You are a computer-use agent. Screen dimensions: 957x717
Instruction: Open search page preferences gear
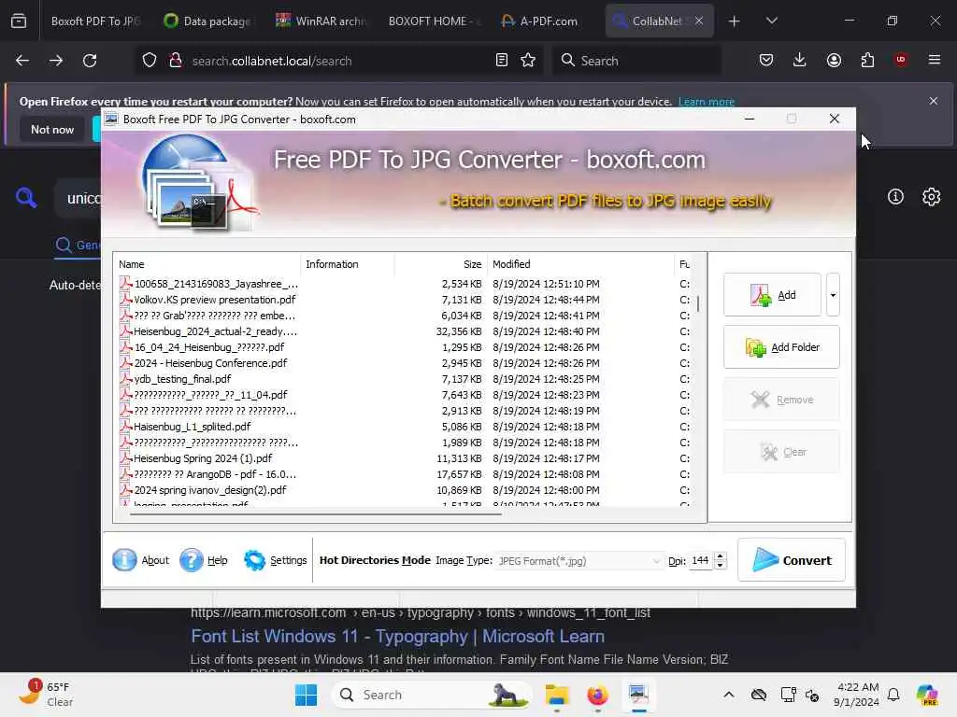(932, 196)
